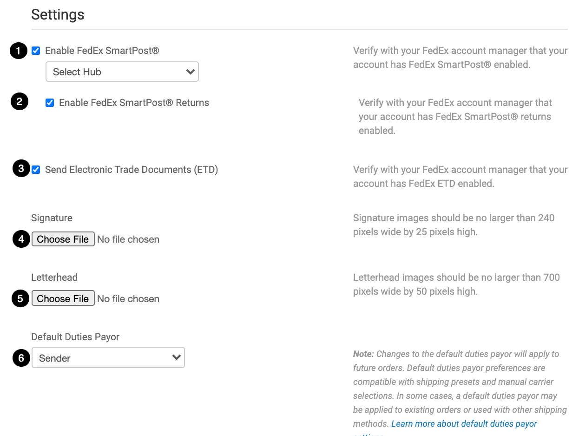The width and height of the screenshot is (579, 436).
Task: Disable the FedEx SmartPost® Returns checkbox
Action: tap(50, 103)
